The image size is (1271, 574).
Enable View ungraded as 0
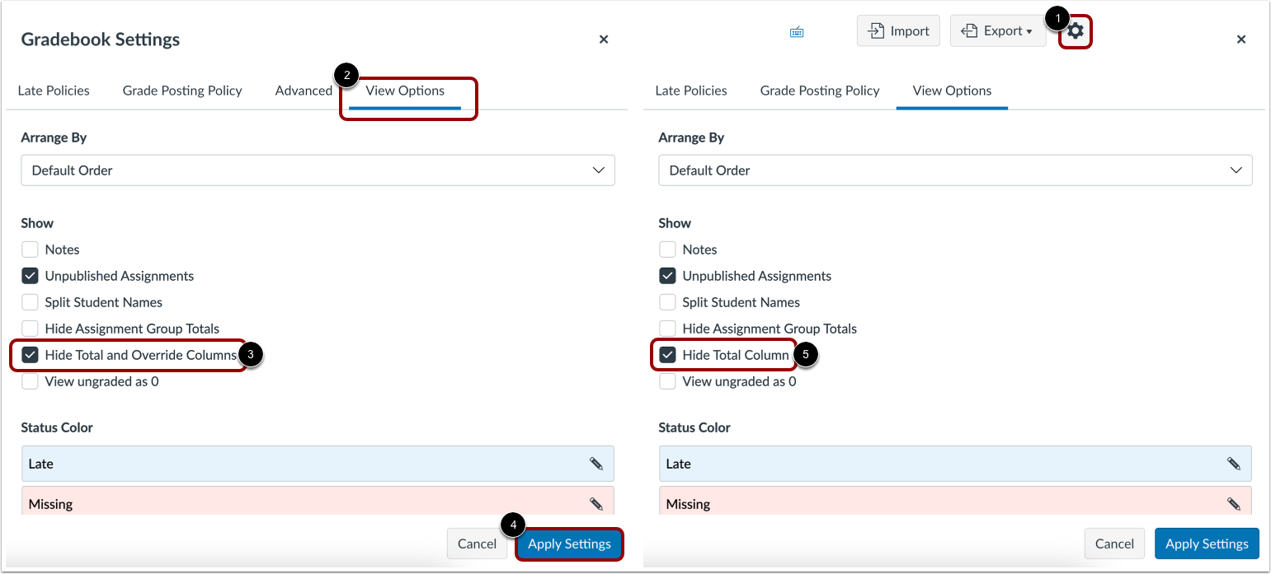click(30, 381)
